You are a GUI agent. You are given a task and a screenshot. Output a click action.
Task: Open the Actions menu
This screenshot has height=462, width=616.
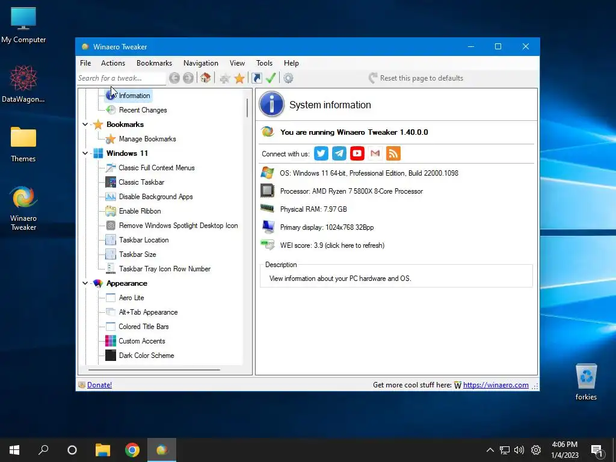click(x=113, y=63)
